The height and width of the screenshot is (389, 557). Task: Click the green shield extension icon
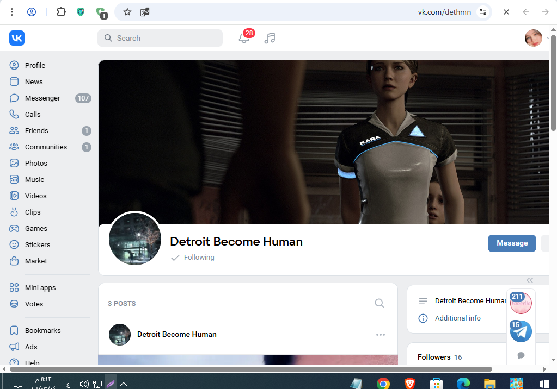pyautogui.click(x=81, y=12)
